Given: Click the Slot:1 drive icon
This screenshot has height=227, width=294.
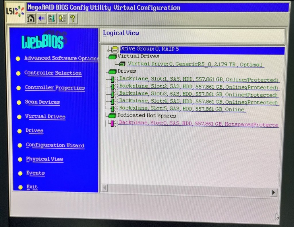Looking at the screenshot, I should click(113, 79).
